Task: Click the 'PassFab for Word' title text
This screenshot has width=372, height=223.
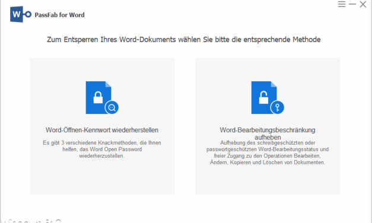Action: click(x=59, y=15)
